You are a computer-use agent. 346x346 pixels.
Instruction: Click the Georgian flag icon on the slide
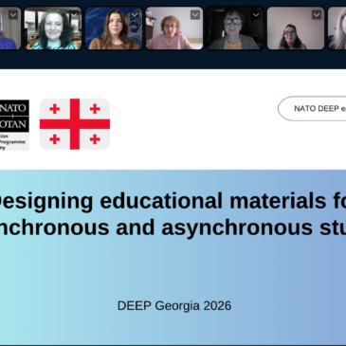[75, 124]
